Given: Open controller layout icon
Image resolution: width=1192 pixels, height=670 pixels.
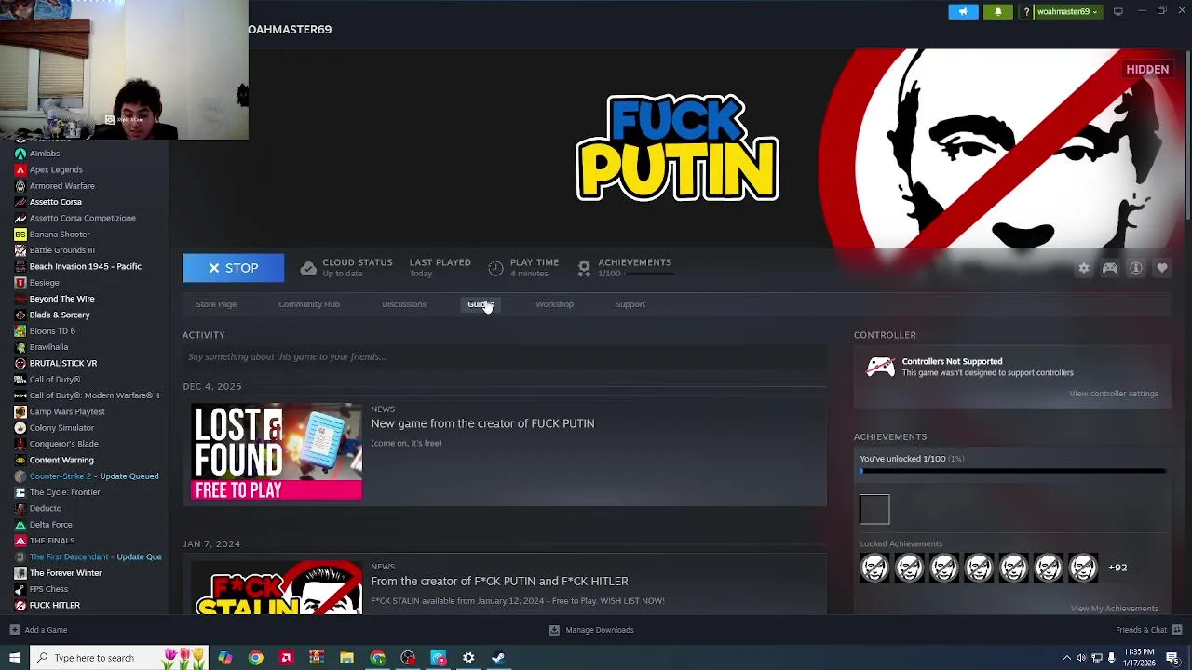Looking at the screenshot, I should click(x=1110, y=268).
